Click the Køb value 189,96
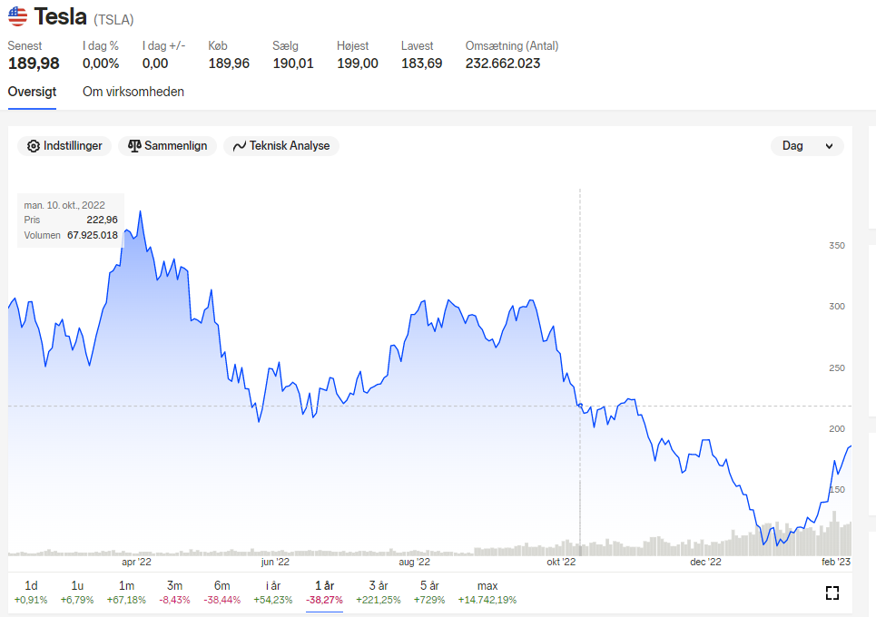Viewport: 876px width, 617px height. (229, 64)
